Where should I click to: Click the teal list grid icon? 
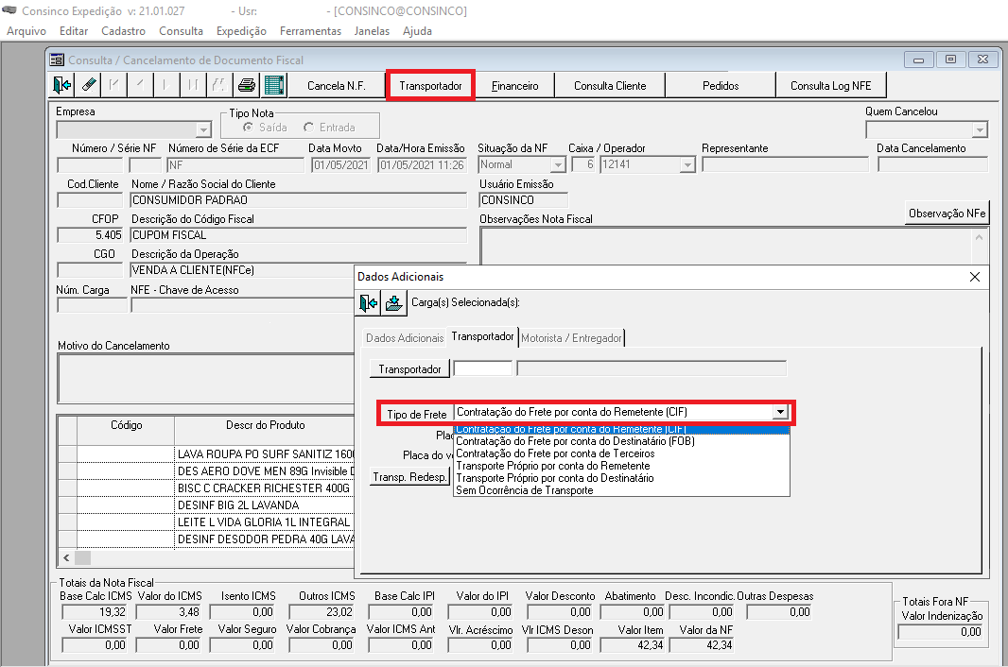(x=274, y=85)
